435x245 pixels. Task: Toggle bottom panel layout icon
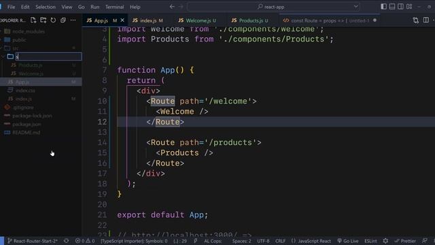pos(392,6)
